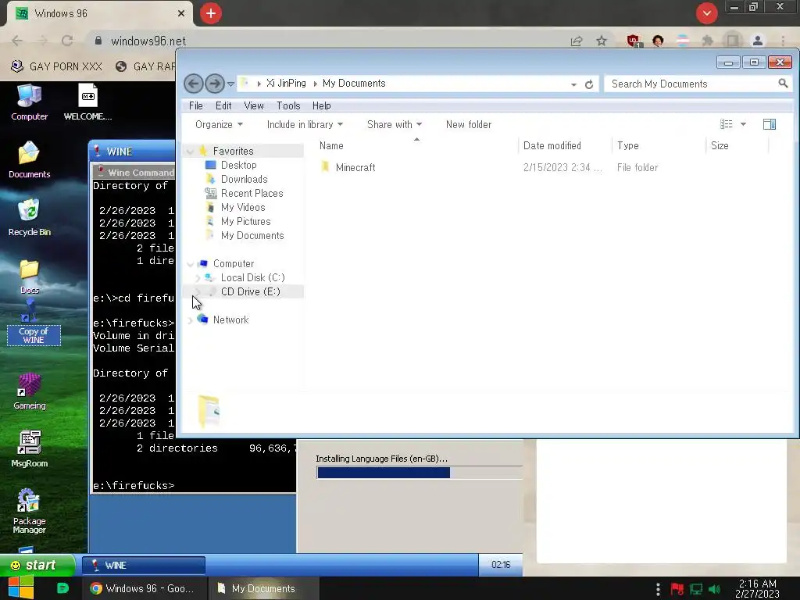
Task: Toggle the preview pane icon
Action: pos(770,124)
